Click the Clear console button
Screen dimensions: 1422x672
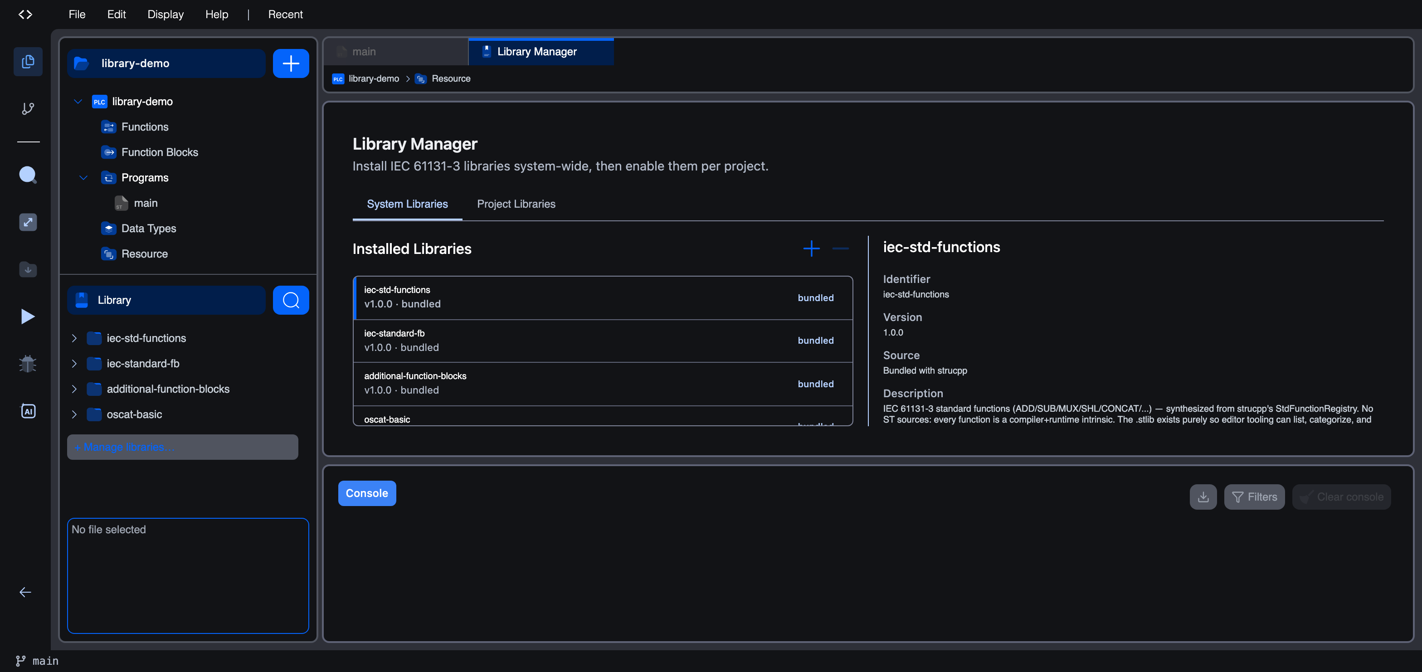pos(1341,497)
